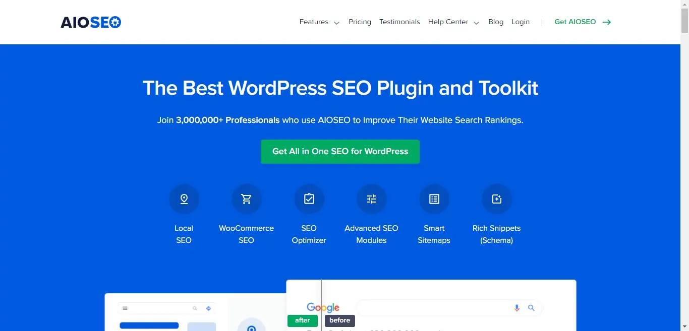Screen dimensions: 689x331
Task: Select the Rich Snippets schema icon
Action: (x=497, y=199)
